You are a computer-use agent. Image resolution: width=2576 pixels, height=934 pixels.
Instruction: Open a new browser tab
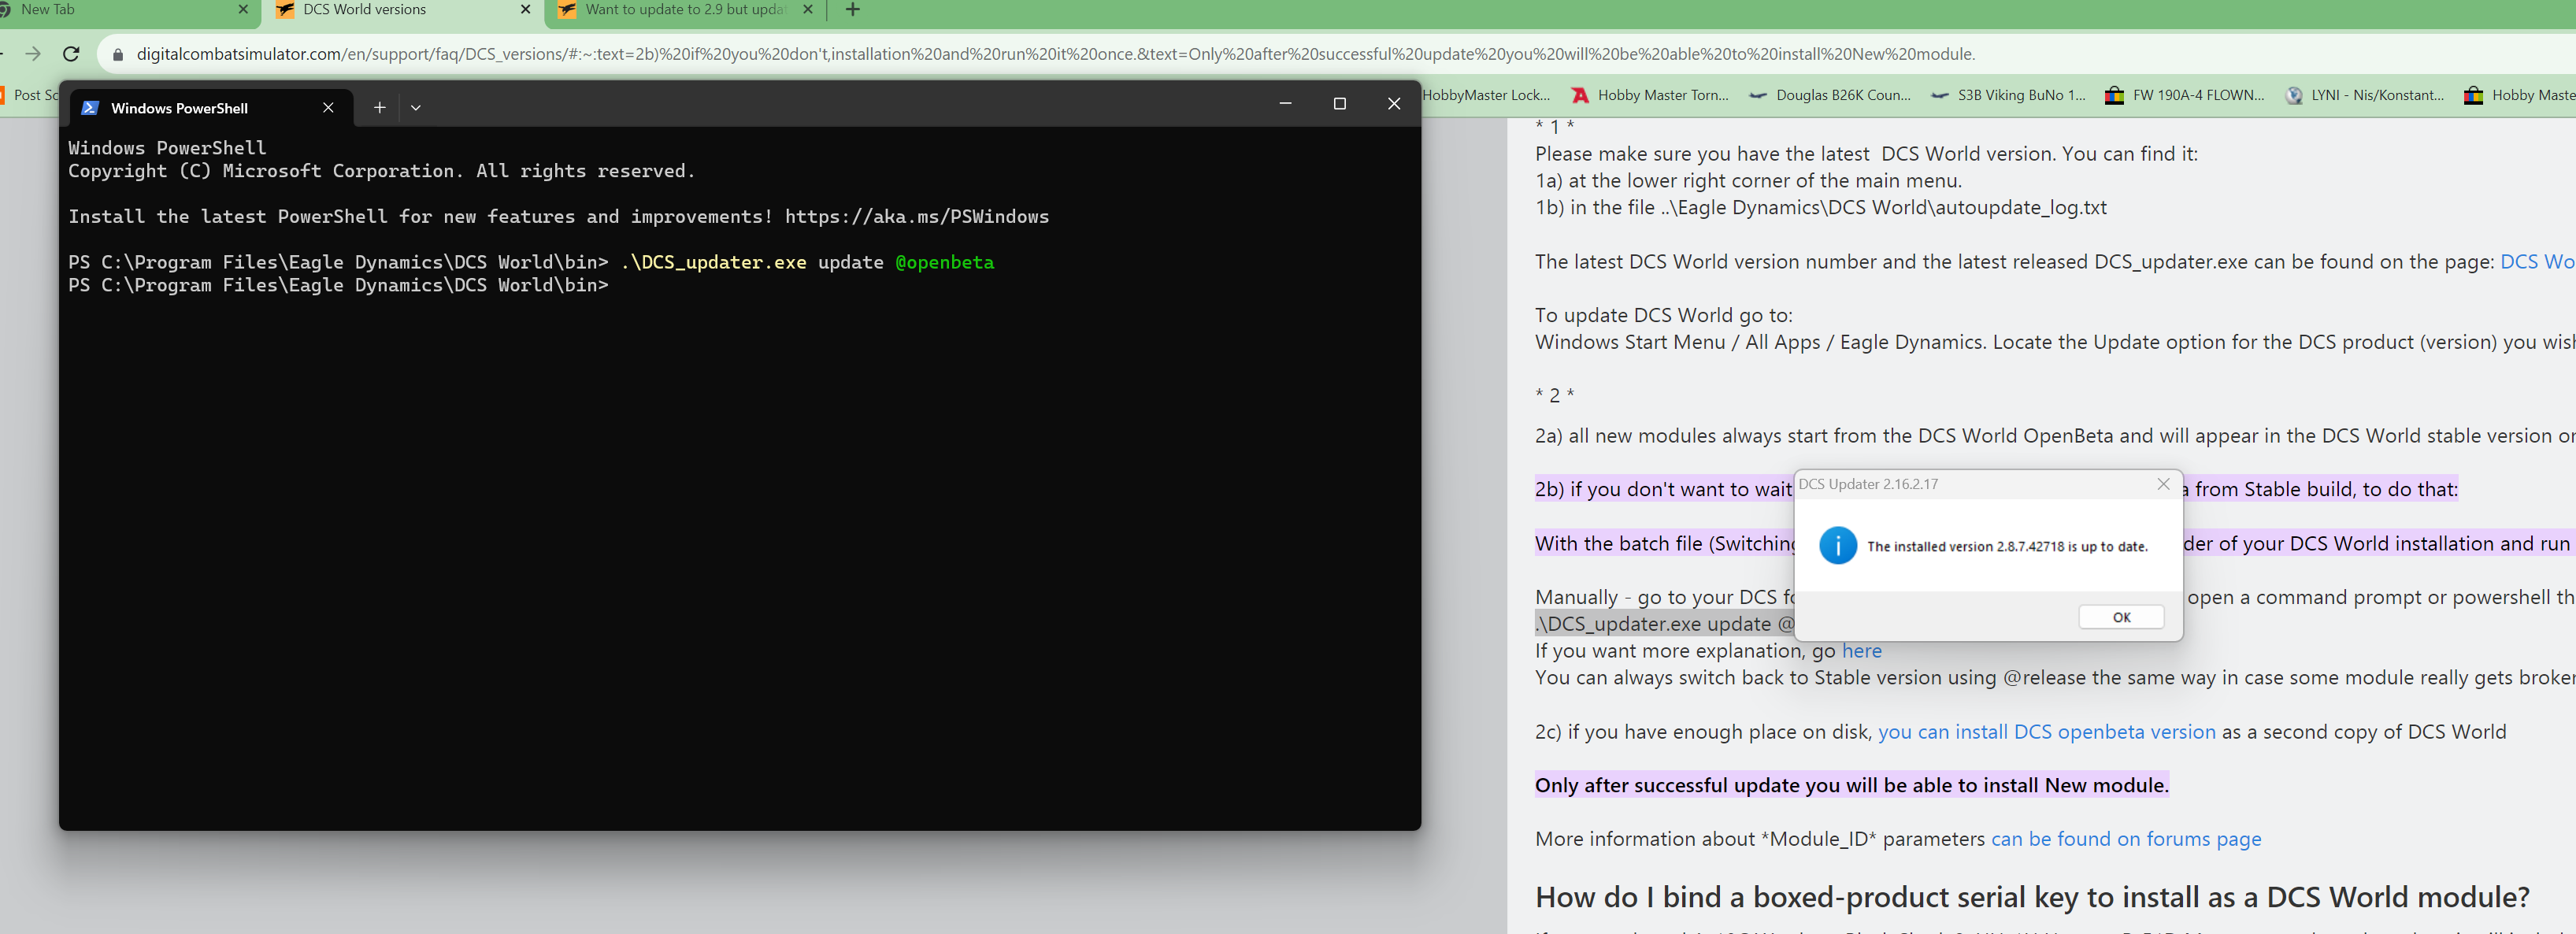point(853,10)
